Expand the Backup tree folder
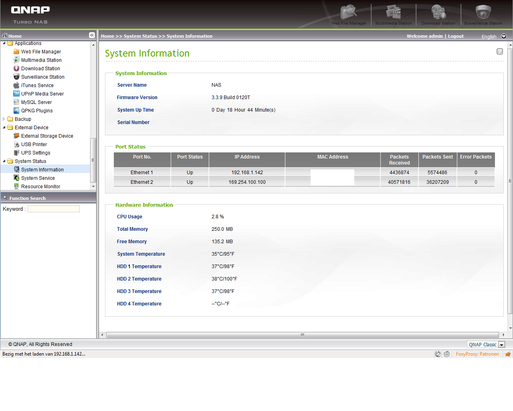 4,119
